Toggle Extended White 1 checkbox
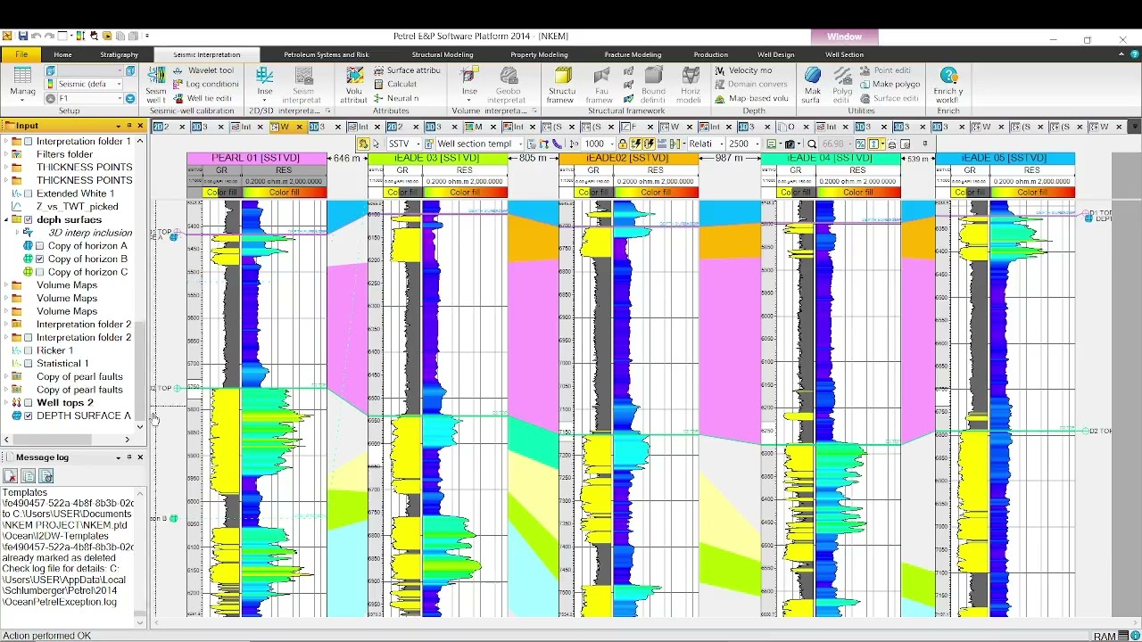The height and width of the screenshot is (642, 1142). click(x=29, y=193)
